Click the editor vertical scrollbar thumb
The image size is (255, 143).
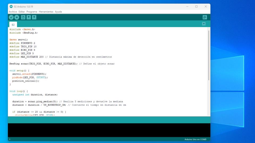point(209,55)
